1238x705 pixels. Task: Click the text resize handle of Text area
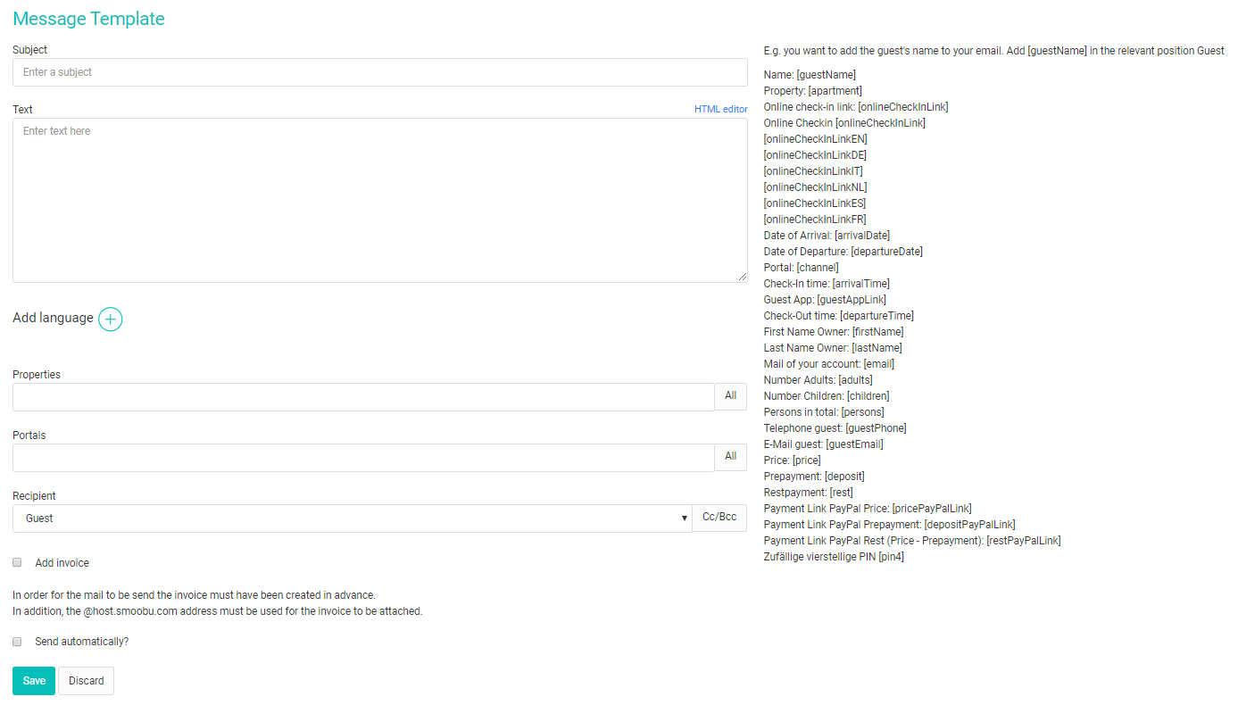(743, 278)
